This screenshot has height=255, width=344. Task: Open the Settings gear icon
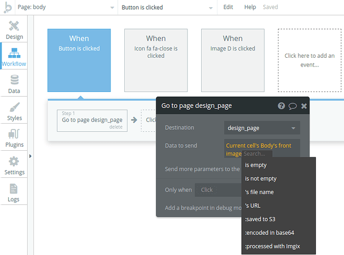(x=14, y=161)
